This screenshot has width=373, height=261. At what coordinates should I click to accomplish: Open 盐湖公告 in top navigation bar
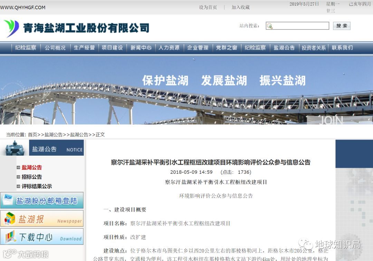[284, 48]
